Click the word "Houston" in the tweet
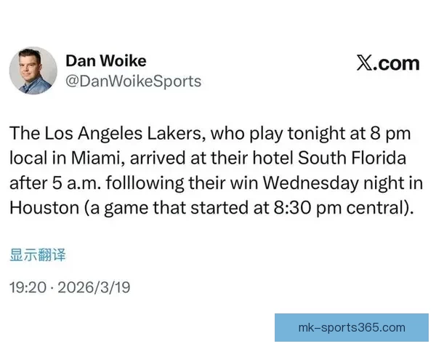The image size is (436, 349). (x=45, y=206)
